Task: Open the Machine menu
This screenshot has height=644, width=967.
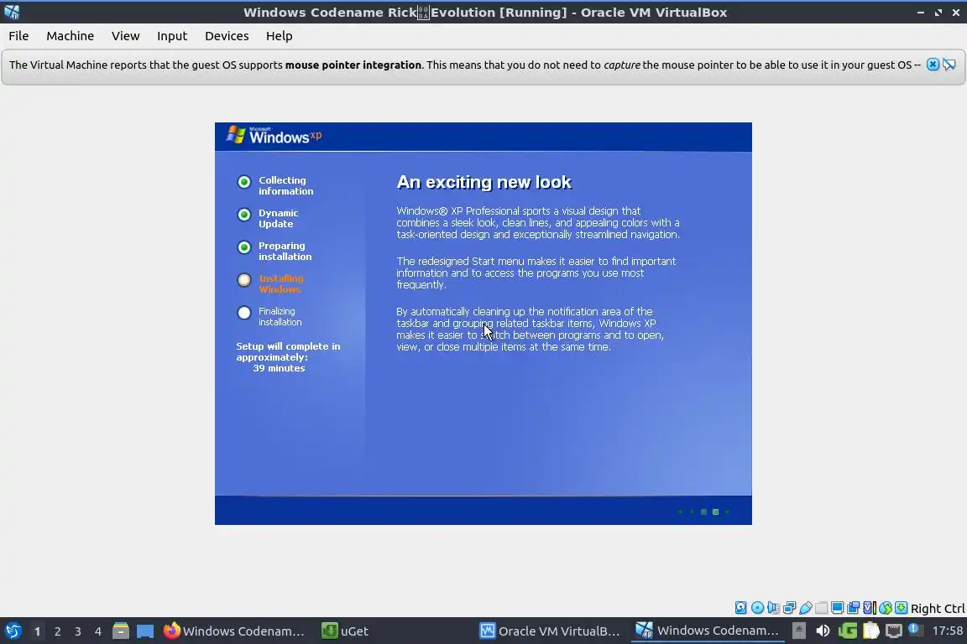Action: point(70,36)
